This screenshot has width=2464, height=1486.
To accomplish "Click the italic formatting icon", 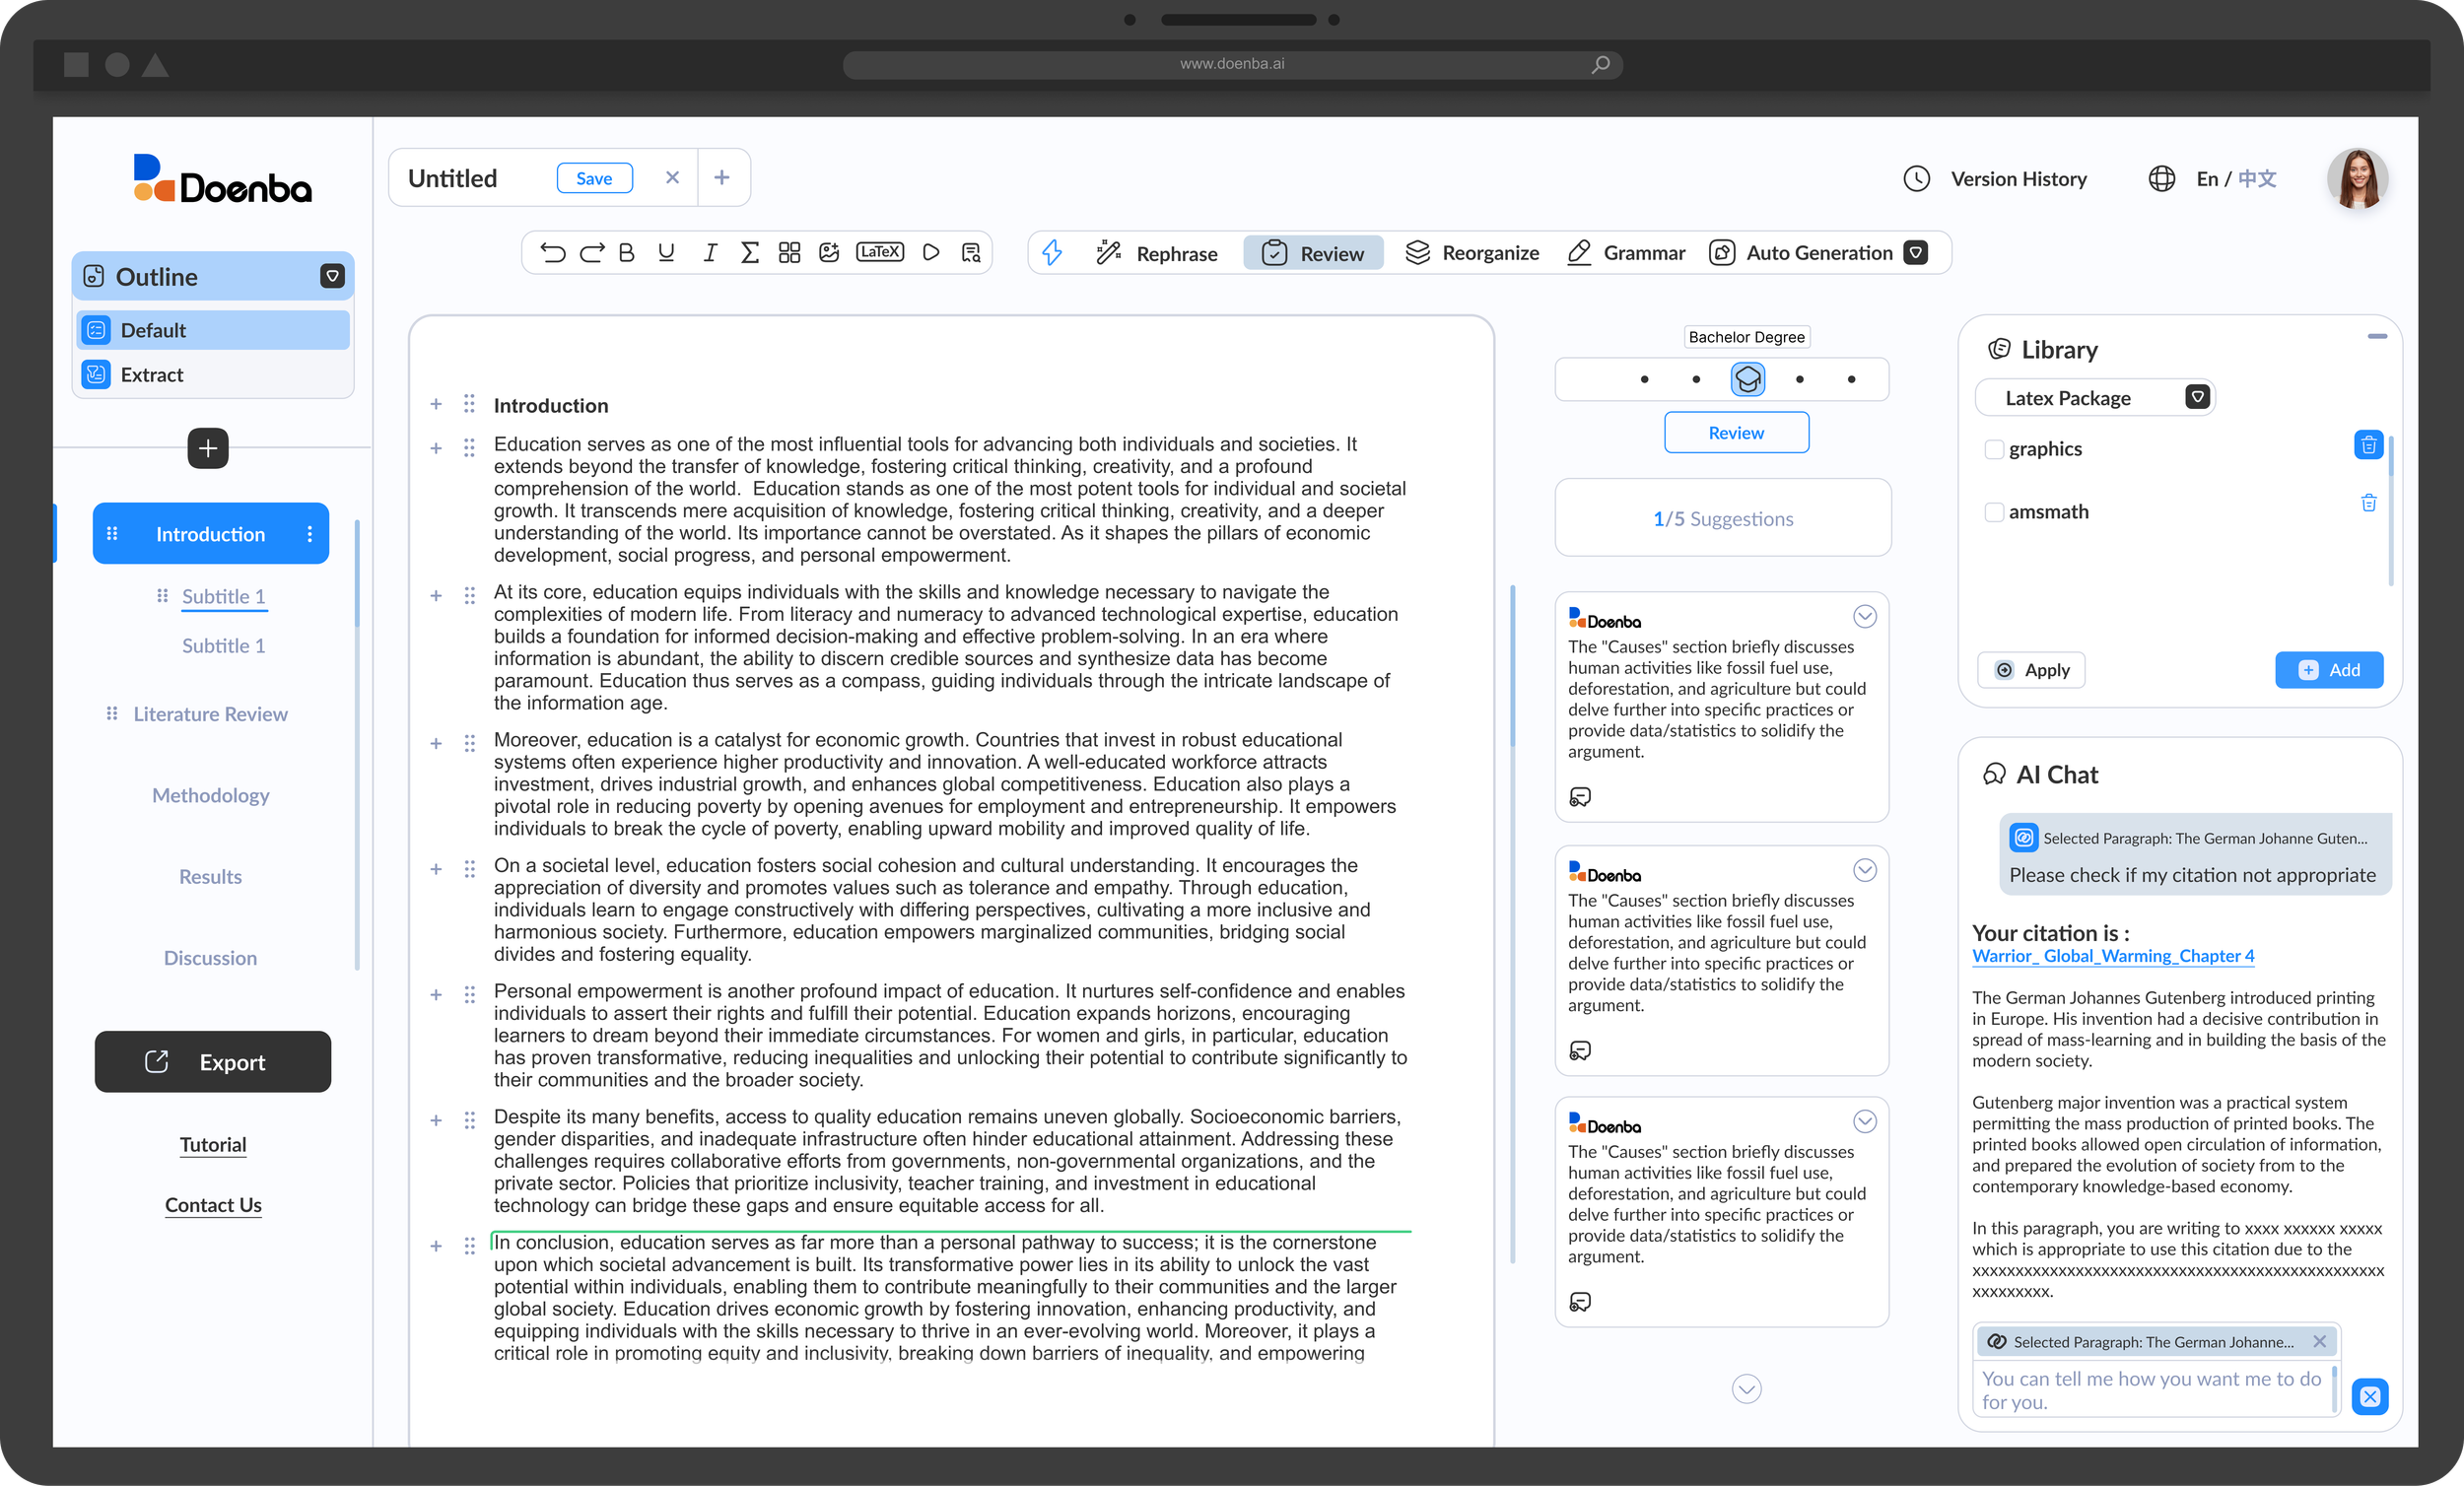I will point(709,253).
